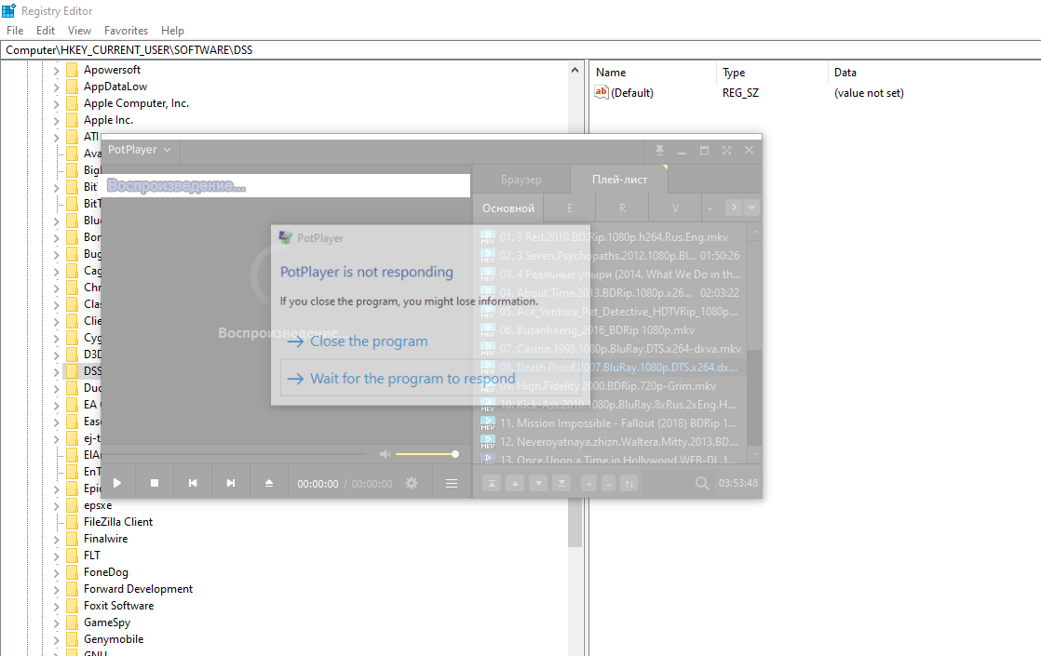Select playlist item 06. Busanhaeng_2016

[x=611, y=329]
